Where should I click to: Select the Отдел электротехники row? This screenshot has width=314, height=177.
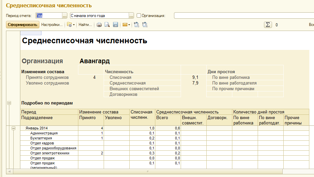coord(50,153)
